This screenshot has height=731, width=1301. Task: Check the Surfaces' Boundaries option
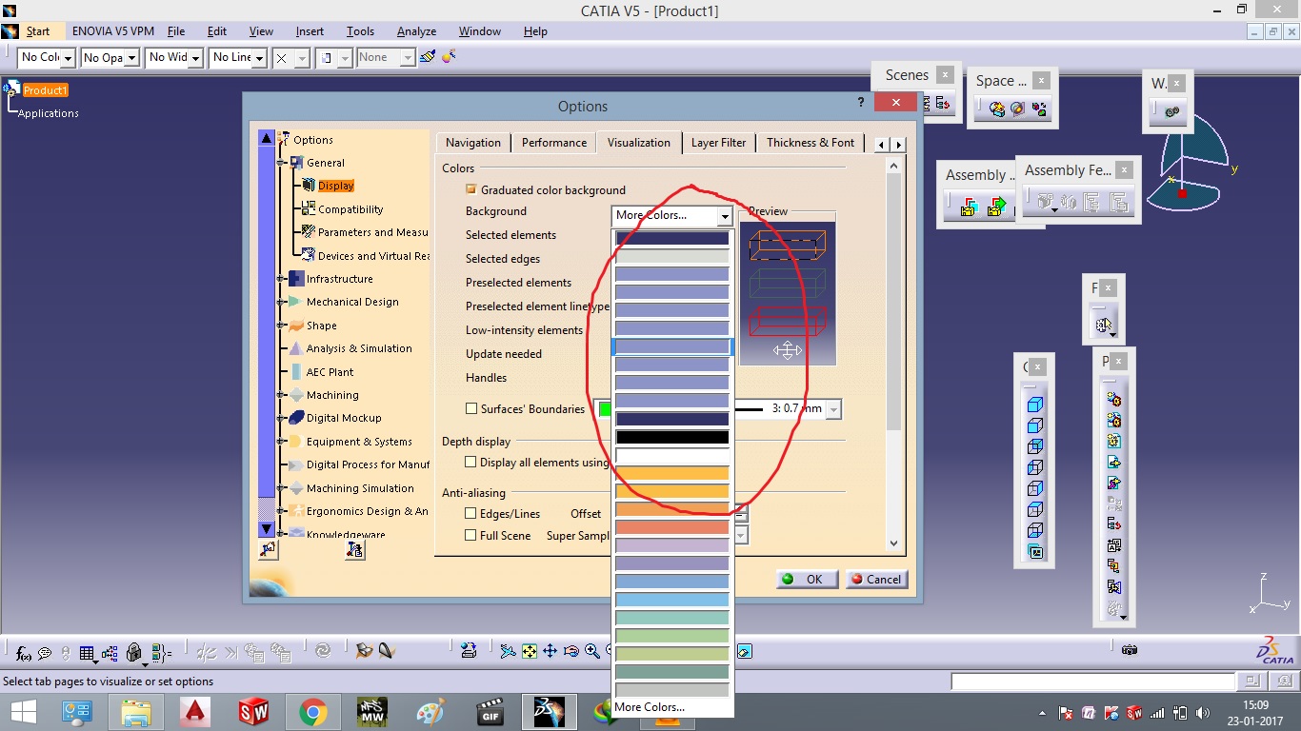click(471, 408)
